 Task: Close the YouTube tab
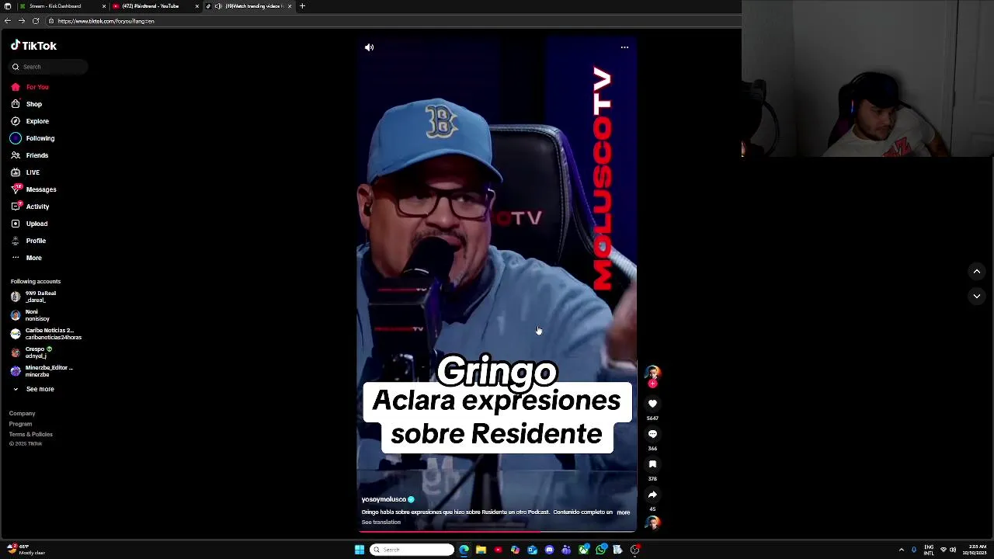(x=197, y=6)
